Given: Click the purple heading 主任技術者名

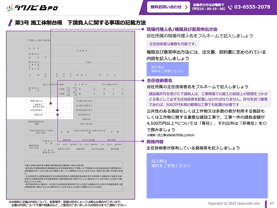Looking at the screenshot, I should (x=160, y=81).
